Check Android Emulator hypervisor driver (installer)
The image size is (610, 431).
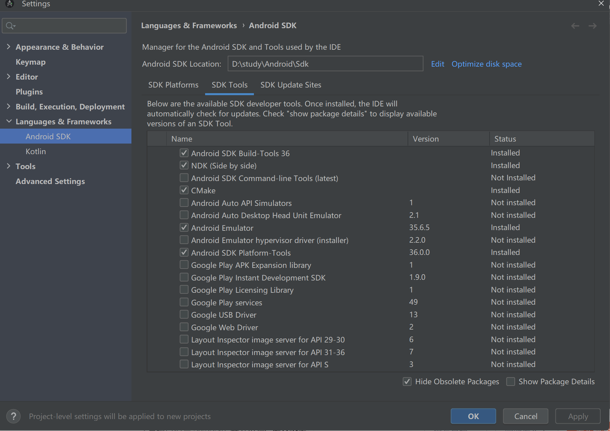[184, 240]
